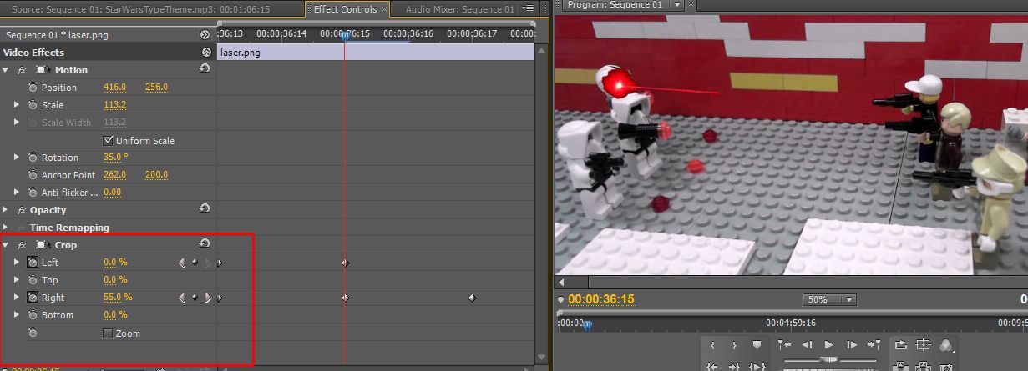Image resolution: width=1028 pixels, height=371 pixels.
Task: Add or remove keyframe on Right crop
Action: point(195,298)
